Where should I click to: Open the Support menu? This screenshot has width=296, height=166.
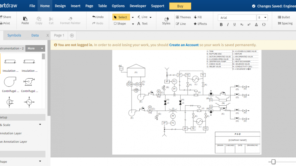tap(158, 6)
